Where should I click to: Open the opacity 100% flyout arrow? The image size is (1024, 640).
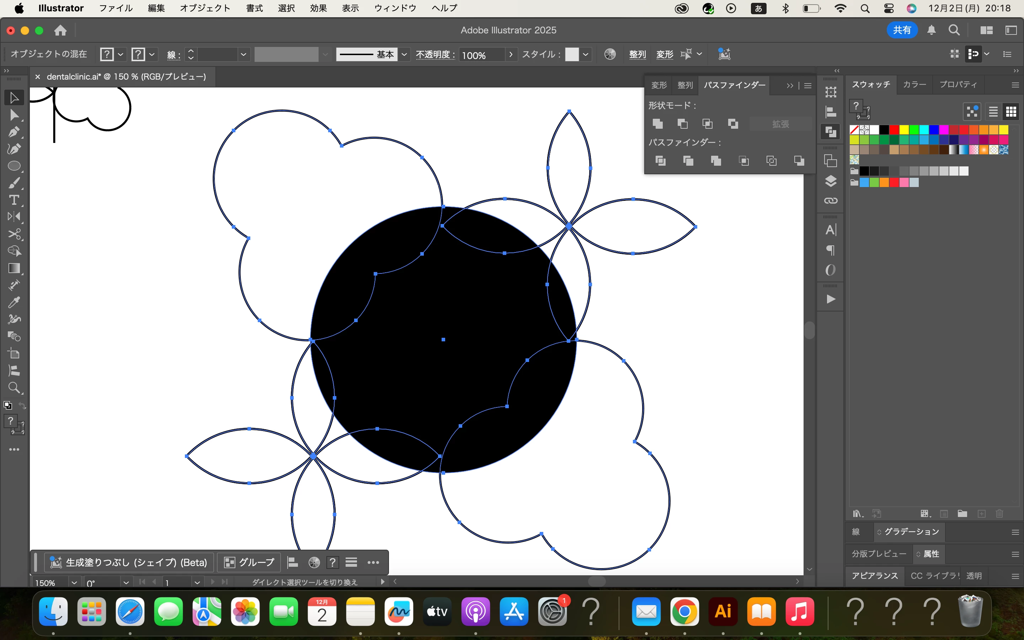pos(511,55)
